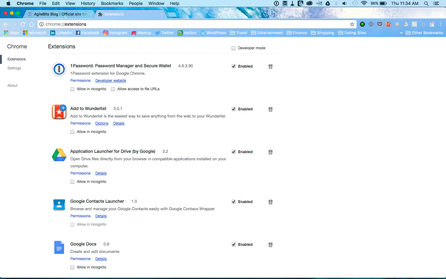The width and height of the screenshot is (446, 279).
Task: Uncheck Enabled for Add to Wunderlist
Action: click(234, 109)
